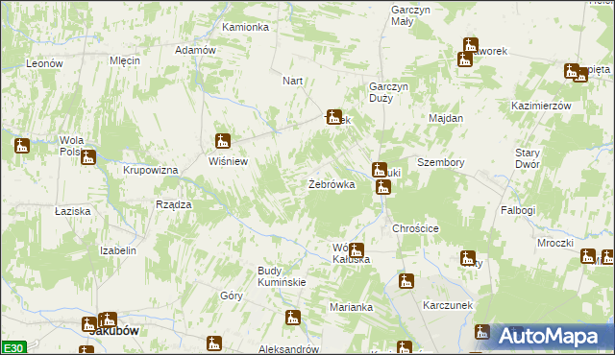Screen dimensions: 615x355
Task: Click the Nart village label
Action: [x=292, y=81]
